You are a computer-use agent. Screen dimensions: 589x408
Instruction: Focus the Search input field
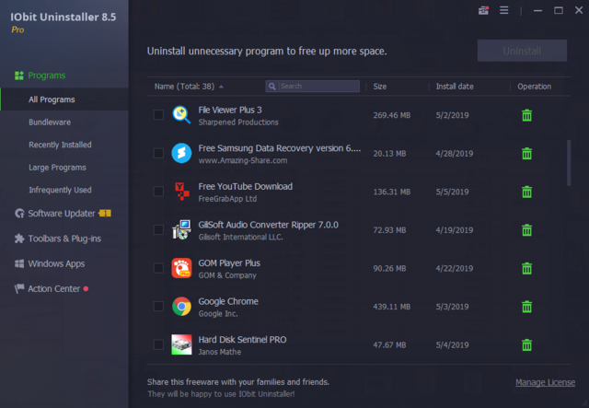pyautogui.click(x=313, y=86)
